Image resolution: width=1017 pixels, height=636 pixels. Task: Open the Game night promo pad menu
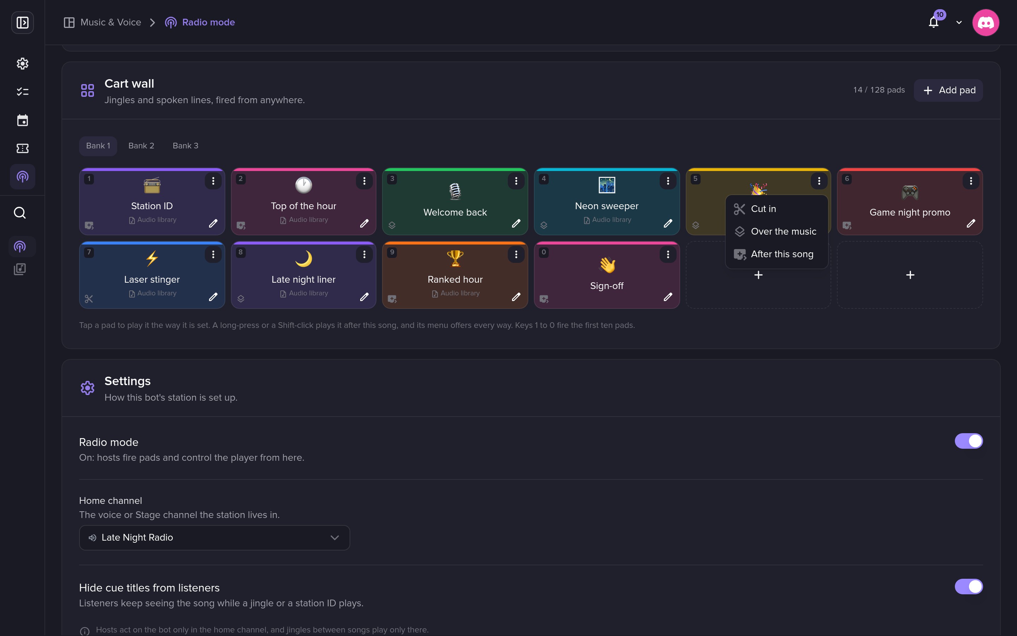click(971, 181)
